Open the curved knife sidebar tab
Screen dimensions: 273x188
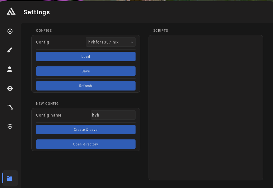point(10,107)
